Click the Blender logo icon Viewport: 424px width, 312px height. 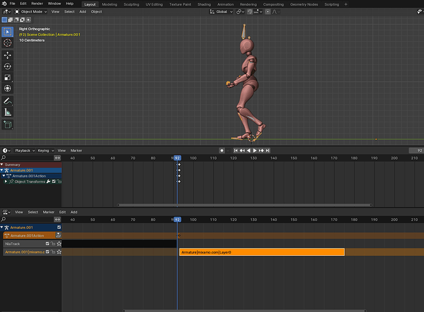point(4,4)
